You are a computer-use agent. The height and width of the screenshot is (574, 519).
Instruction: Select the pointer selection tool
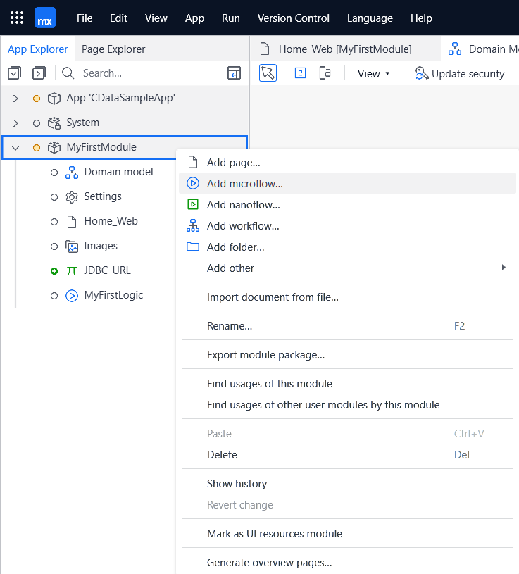[x=268, y=73]
